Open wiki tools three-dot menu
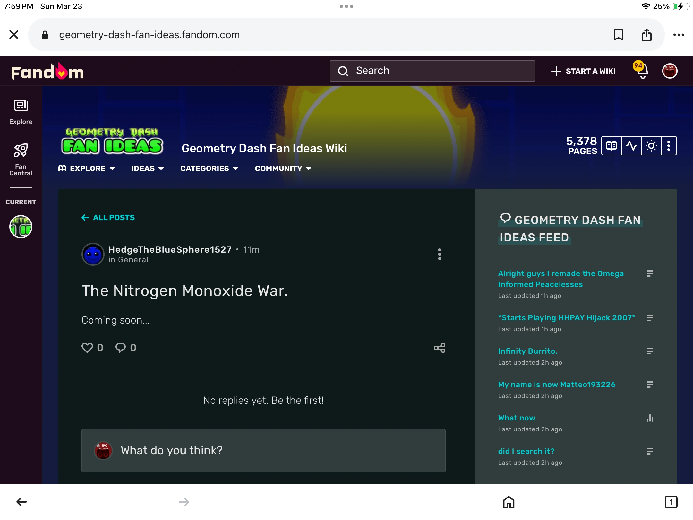 pyautogui.click(x=669, y=146)
